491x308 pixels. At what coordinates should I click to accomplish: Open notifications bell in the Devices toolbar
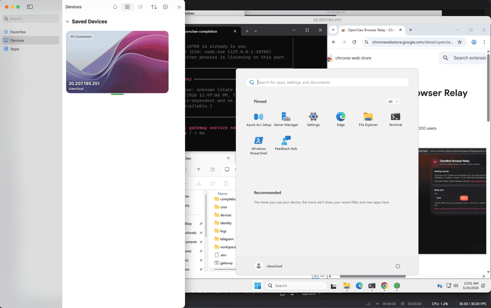click(x=115, y=7)
